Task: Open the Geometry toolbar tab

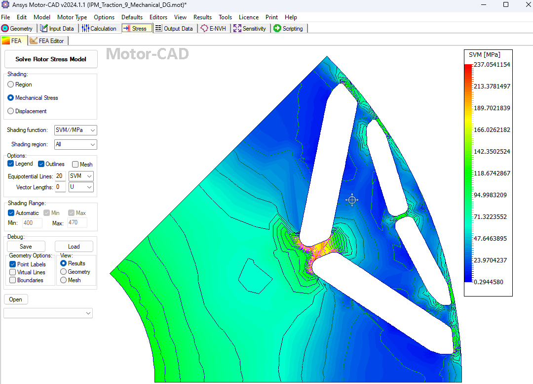Action: click(18, 29)
